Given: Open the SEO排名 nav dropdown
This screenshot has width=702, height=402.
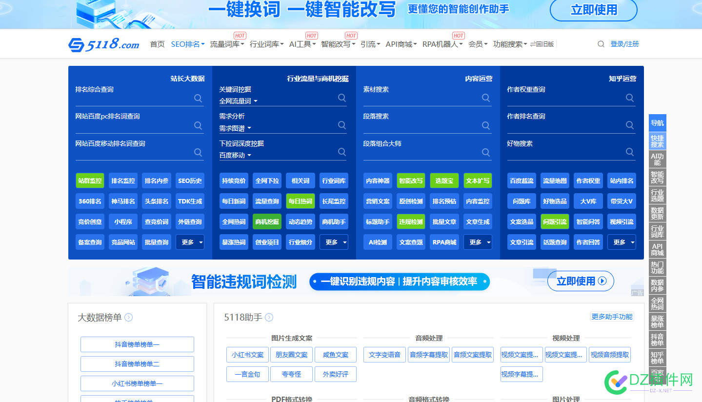Looking at the screenshot, I should click(188, 44).
